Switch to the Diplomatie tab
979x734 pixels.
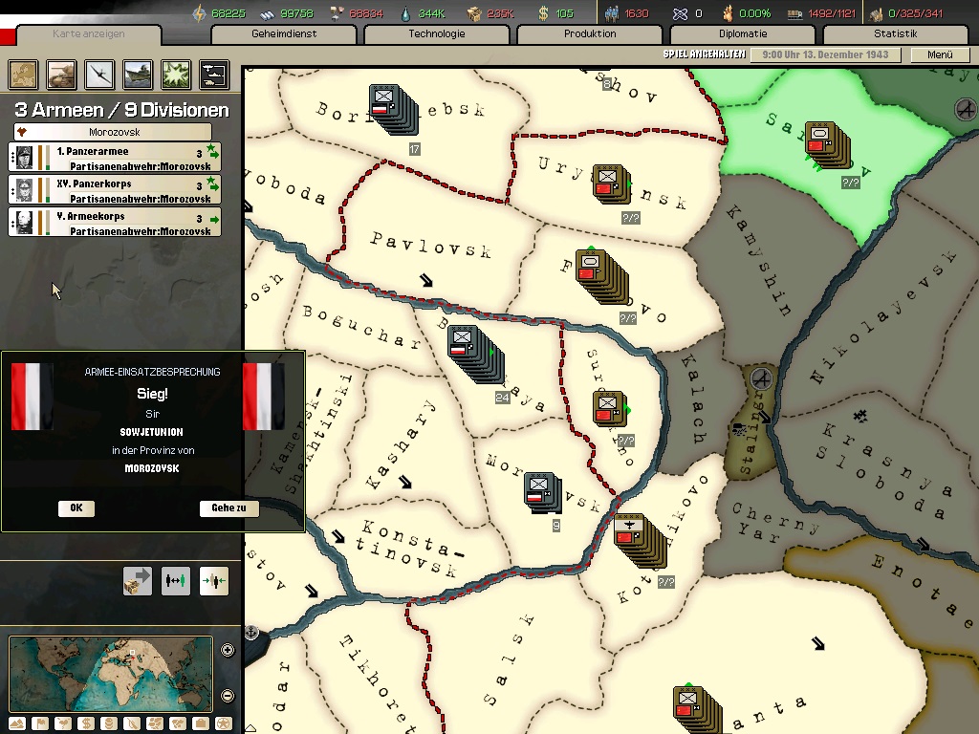pos(742,34)
